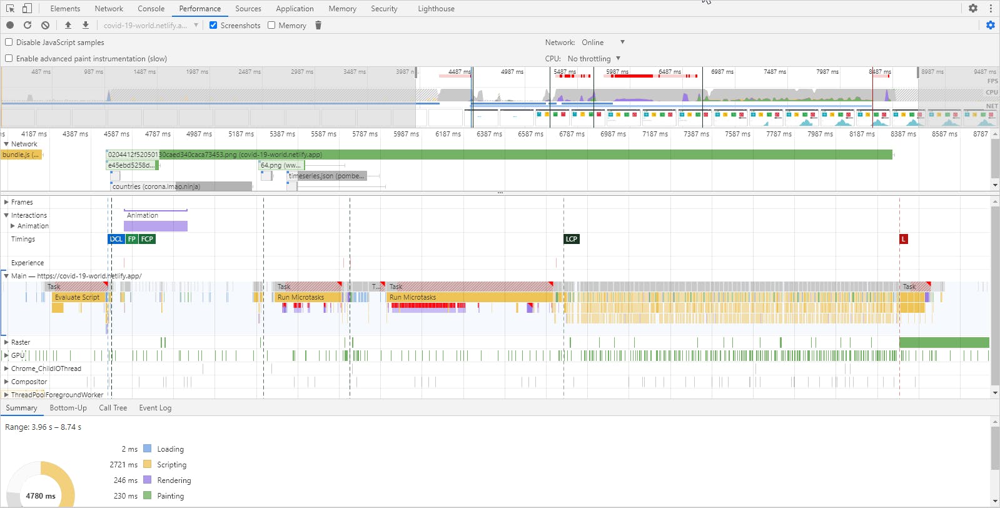1000x508 pixels.
Task: Click the FP timing marker
Action: coord(132,239)
